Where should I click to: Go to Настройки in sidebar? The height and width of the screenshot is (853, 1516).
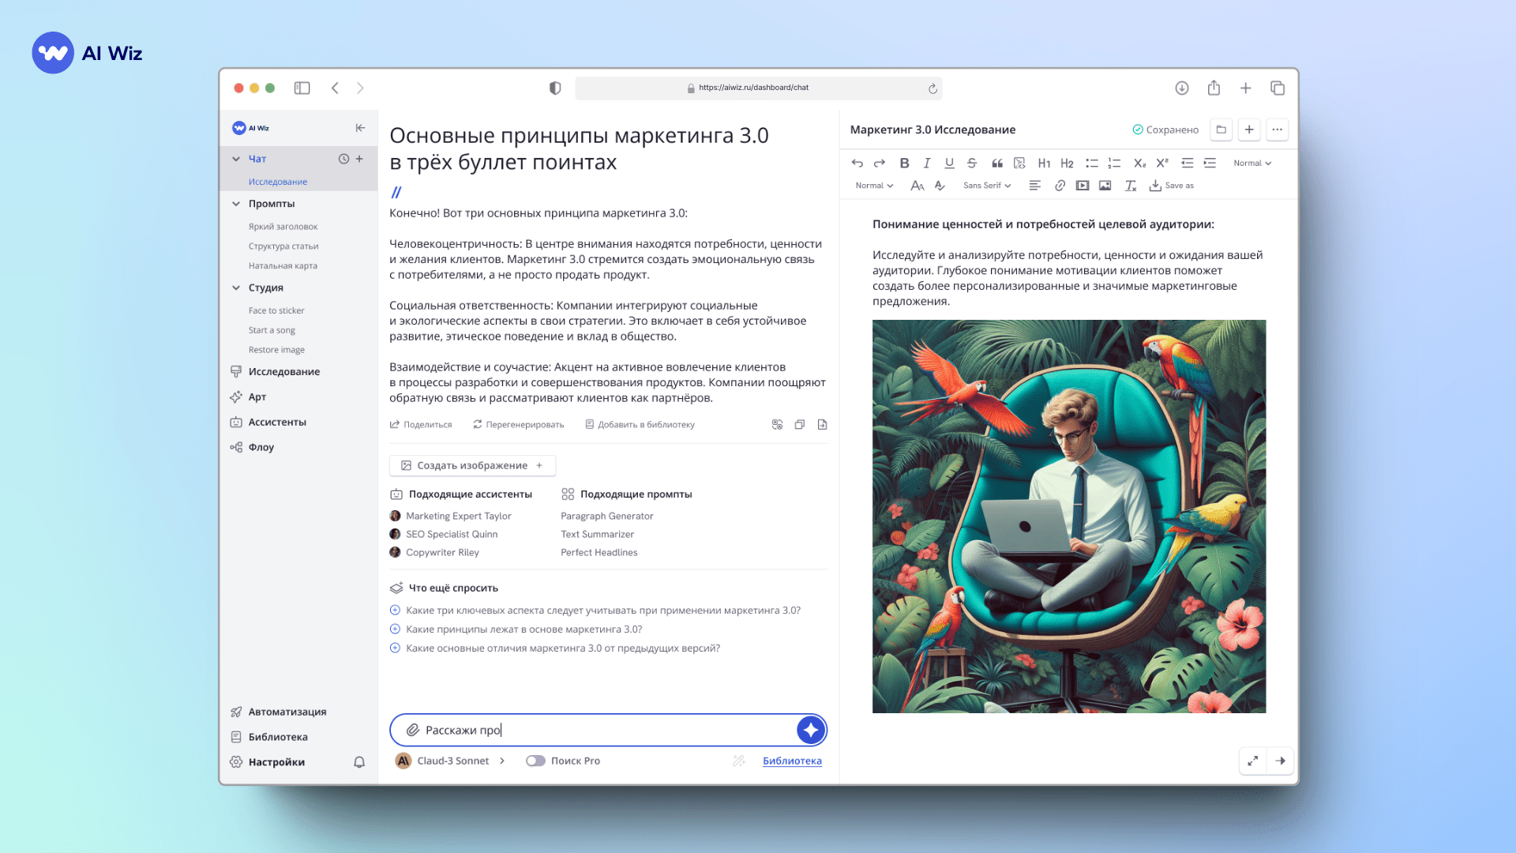(276, 762)
